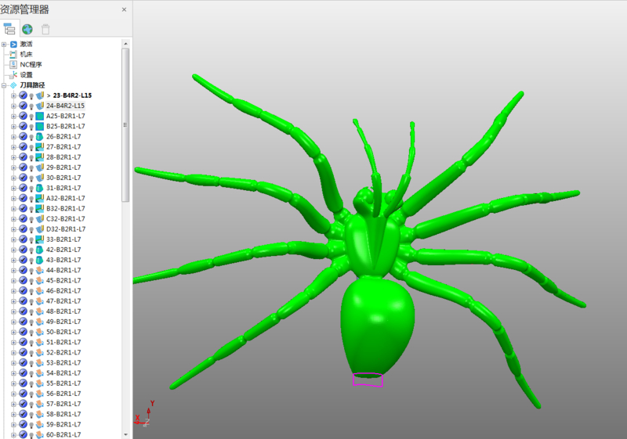
Task: Click the spiral toolpath icon for A25-B2R1-L7
Action: pos(40,116)
